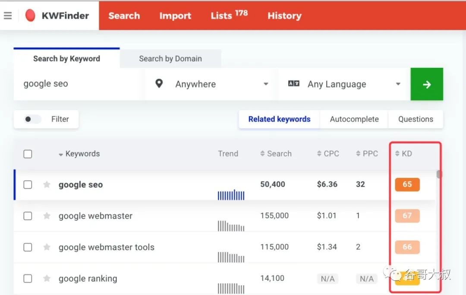Screen dimensions: 466x295
Task: Click the KD 65 badge
Action: point(407,184)
